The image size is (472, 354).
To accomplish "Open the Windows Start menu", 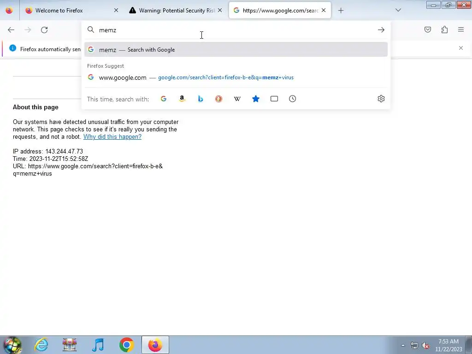I will pyautogui.click(x=12, y=345).
